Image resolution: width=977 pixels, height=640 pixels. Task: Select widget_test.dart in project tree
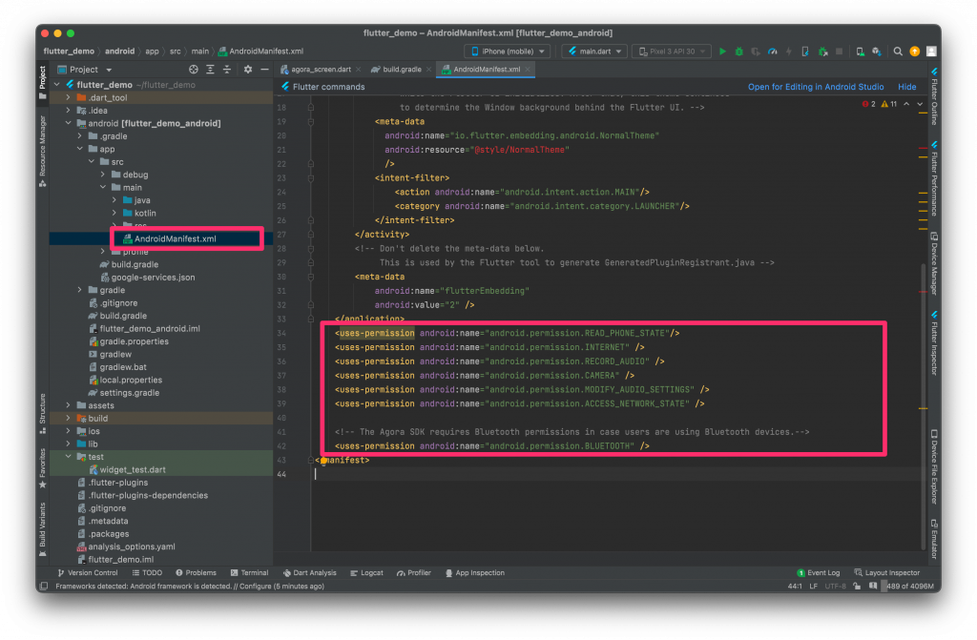click(x=127, y=470)
